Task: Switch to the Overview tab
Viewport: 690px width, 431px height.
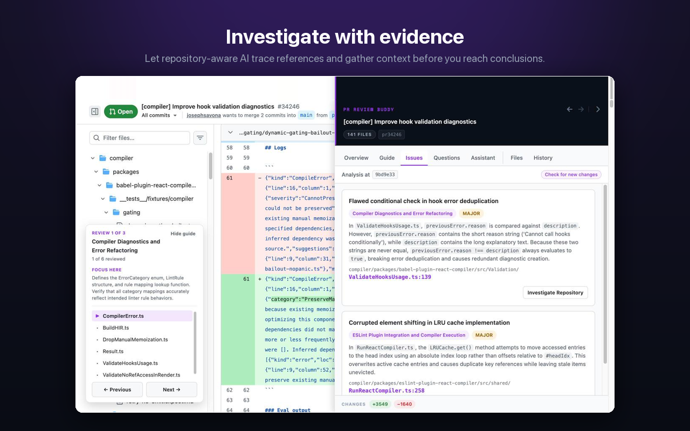Action: tap(356, 158)
